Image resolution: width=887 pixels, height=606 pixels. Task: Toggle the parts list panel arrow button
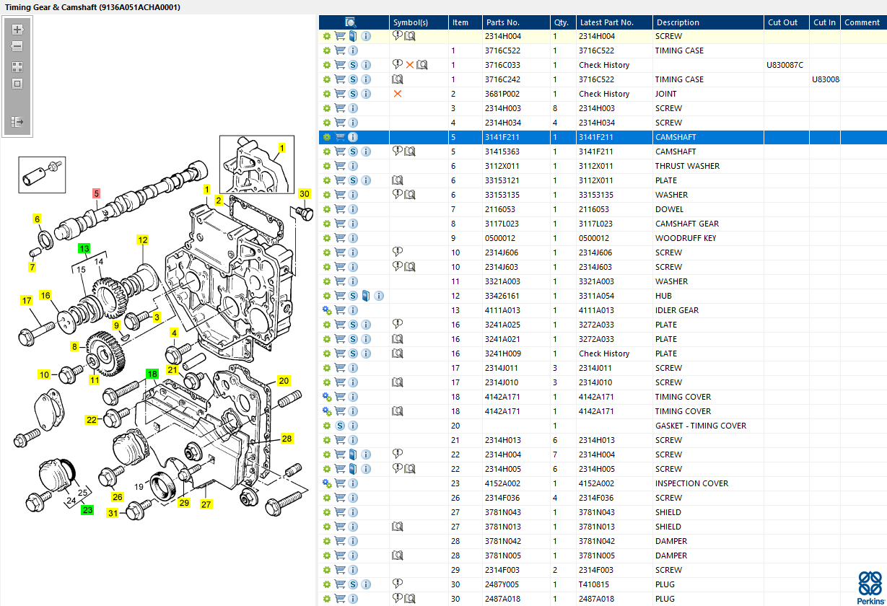tap(17, 122)
